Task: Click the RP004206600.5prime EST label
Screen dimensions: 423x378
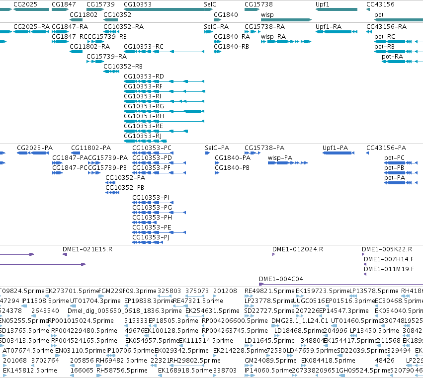Action: tap(235, 321)
